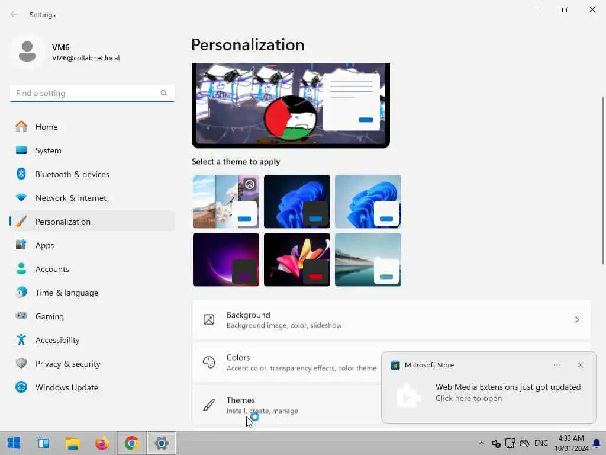
Task: Click the Home icon in sidebar
Action: pyautogui.click(x=21, y=127)
